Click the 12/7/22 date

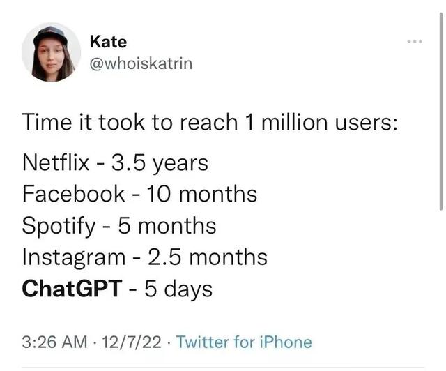[131, 342]
